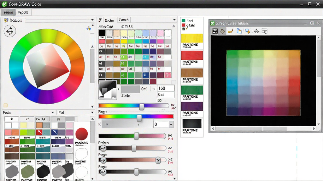
Task: Open the dropdown arrow right of the Jonch tab
Action: [x=174, y=20]
